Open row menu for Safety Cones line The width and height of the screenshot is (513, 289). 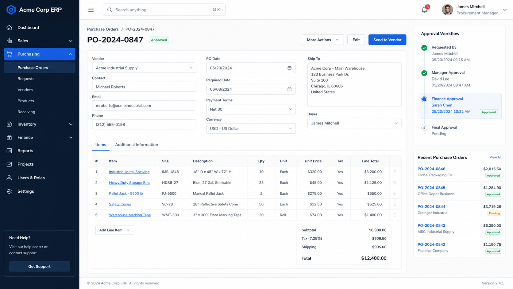coord(395,204)
